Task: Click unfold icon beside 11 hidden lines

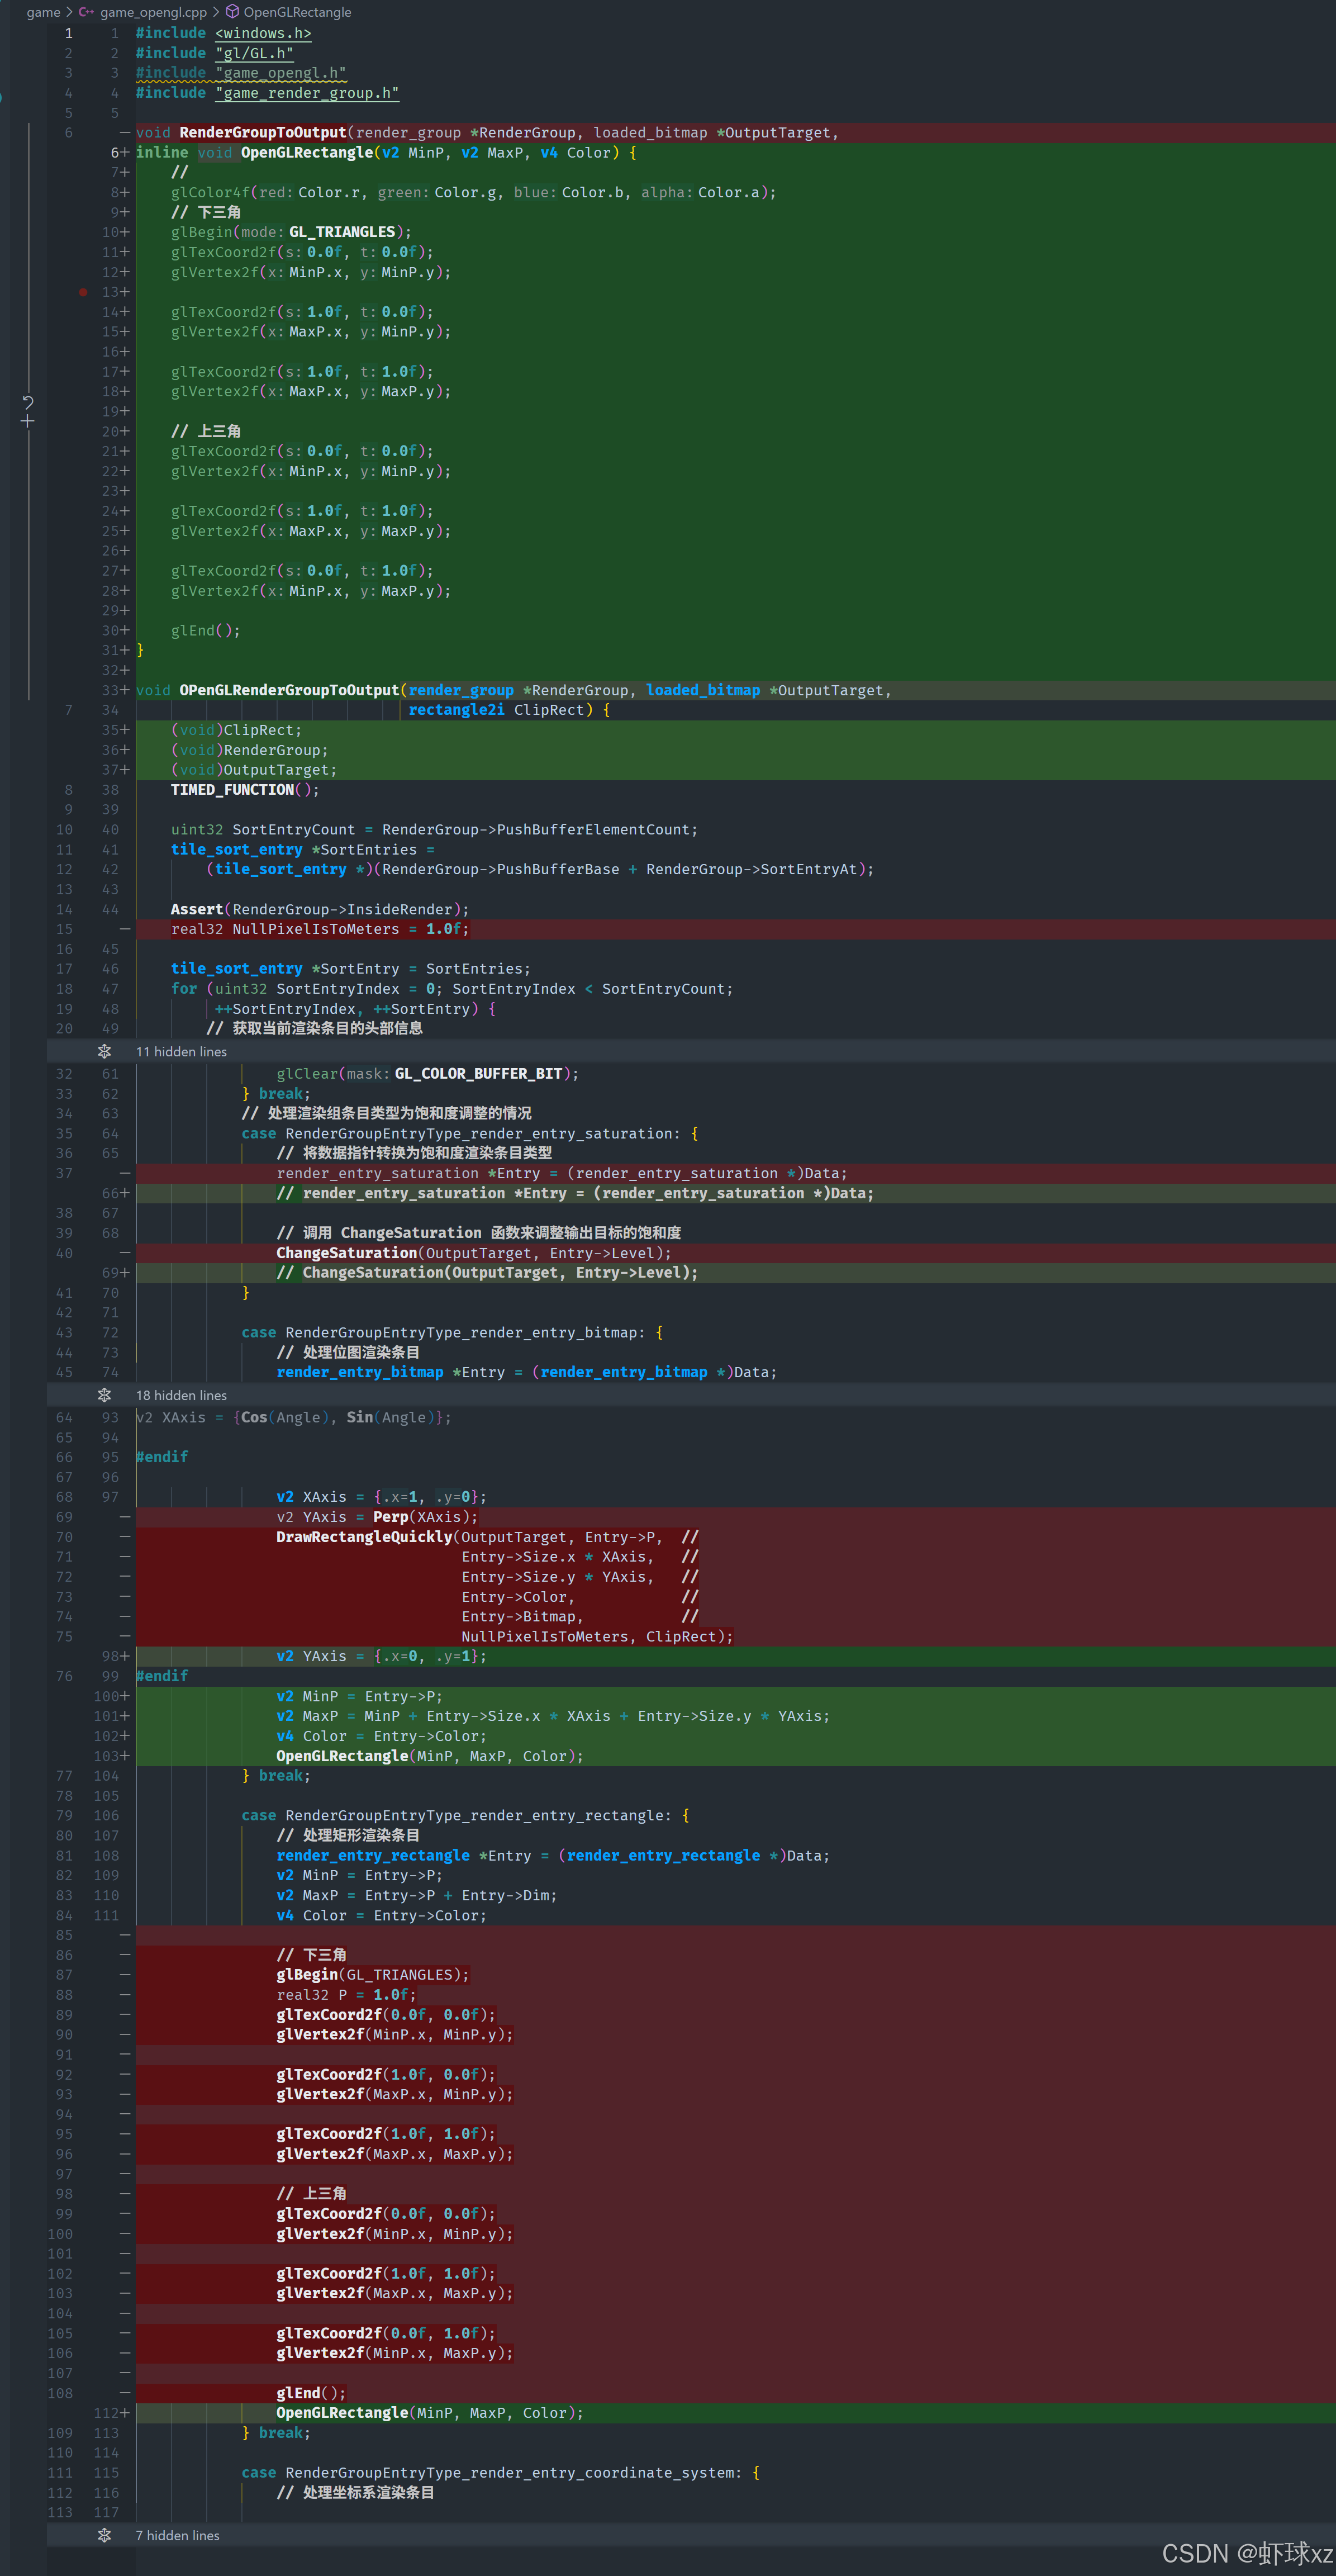Action: click(104, 1051)
